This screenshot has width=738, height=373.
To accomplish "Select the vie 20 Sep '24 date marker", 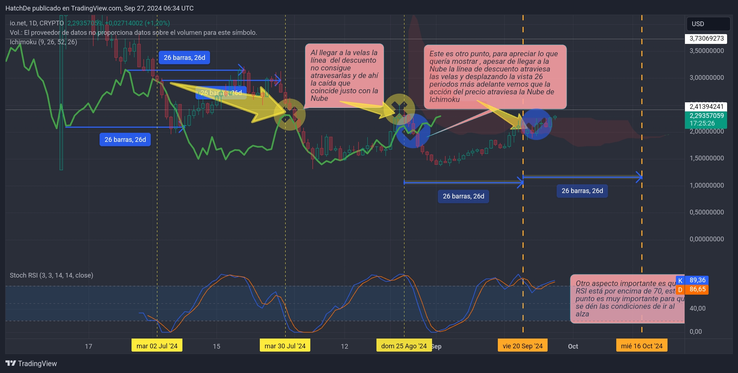I will click(523, 346).
